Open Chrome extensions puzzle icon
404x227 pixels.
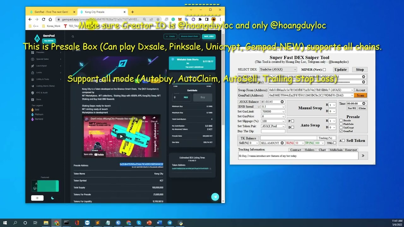point(200,19)
